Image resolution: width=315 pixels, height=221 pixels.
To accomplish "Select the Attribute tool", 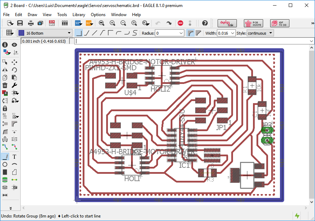I will [14, 187].
